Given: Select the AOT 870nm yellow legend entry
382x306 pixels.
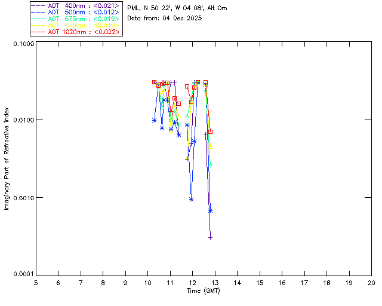Looking at the screenshot, I should tap(76, 25).
